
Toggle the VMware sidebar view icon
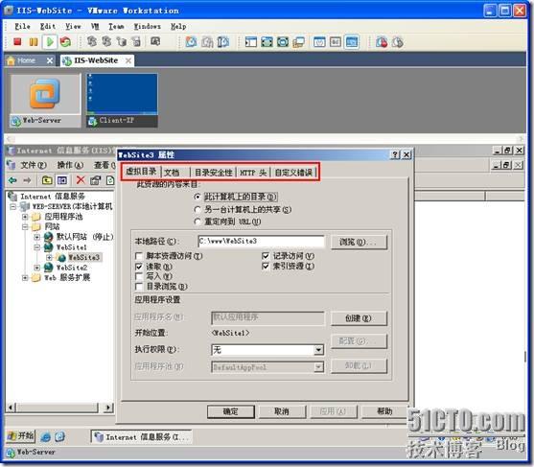250,42
